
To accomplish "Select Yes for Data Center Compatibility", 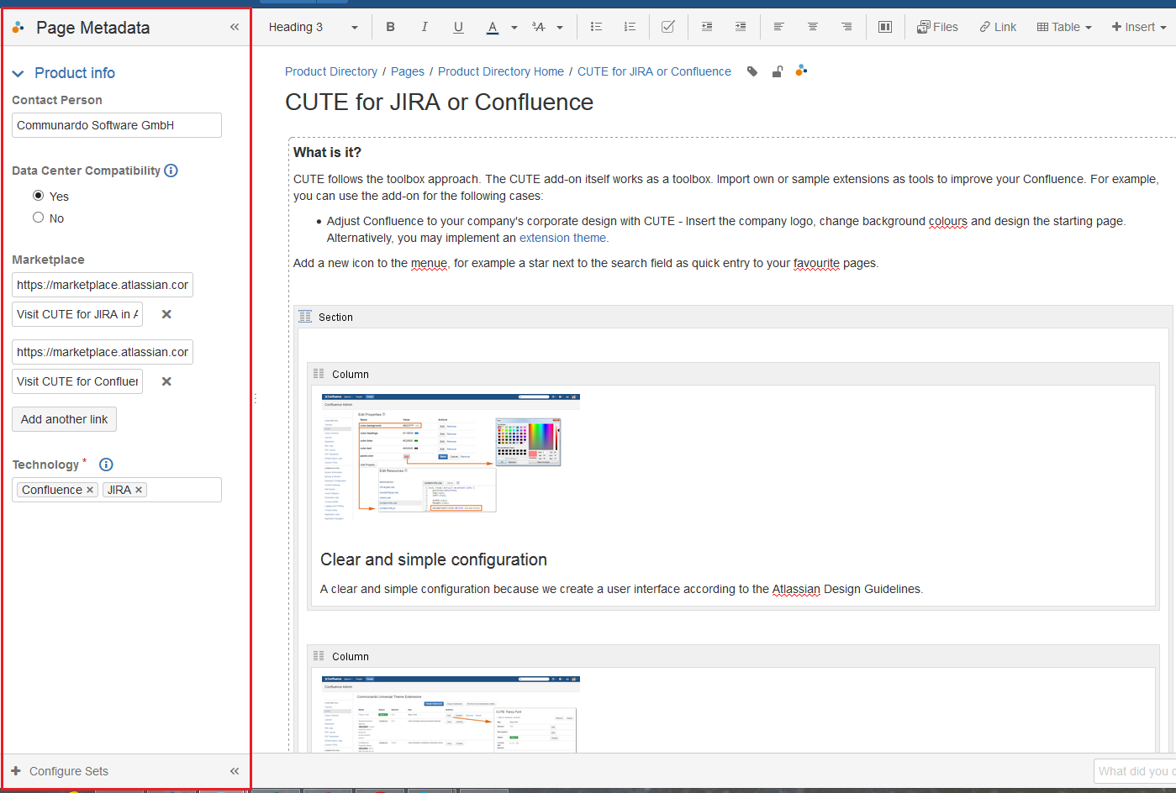I will click(39, 196).
